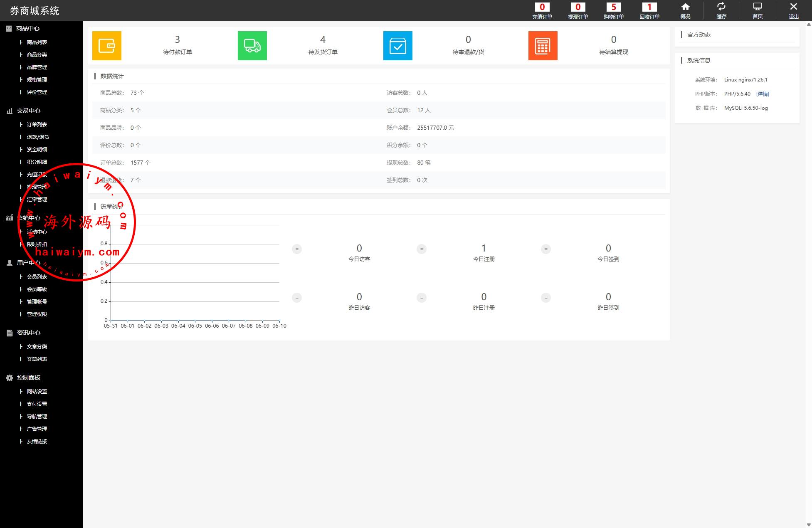Click the blue refund review checkmark icon
This screenshot has width=812, height=528.
pyautogui.click(x=397, y=46)
